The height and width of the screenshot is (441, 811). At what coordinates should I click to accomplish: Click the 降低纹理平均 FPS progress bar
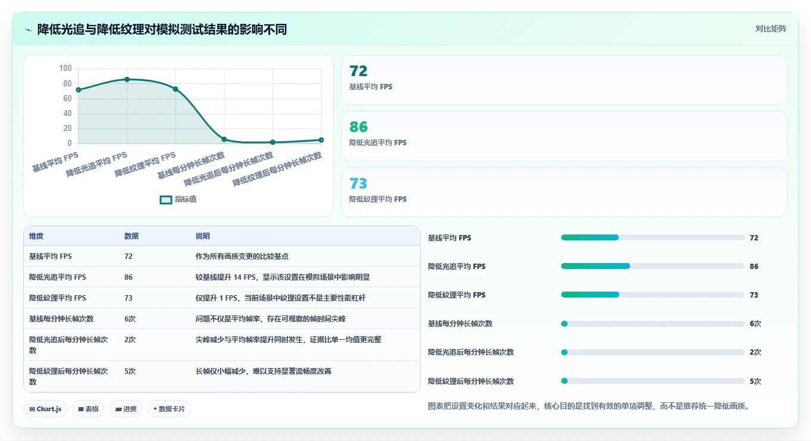pos(653,295)
